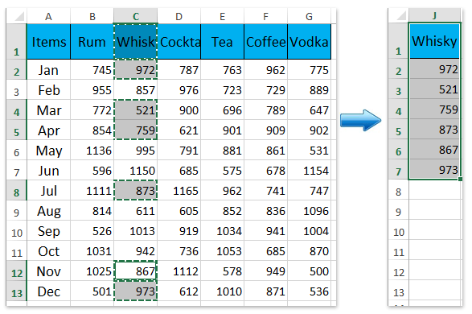The image size is (472, 314).
Task: Click Rum value 1136 for May
Action: point(92,151)
